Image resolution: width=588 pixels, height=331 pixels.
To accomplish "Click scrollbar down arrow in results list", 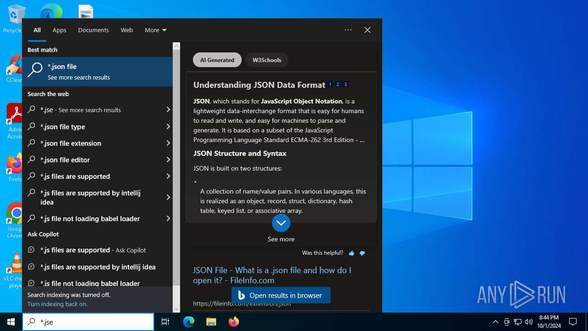I will point(176,309).
